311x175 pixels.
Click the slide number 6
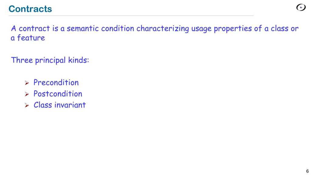tap(307, 171)
